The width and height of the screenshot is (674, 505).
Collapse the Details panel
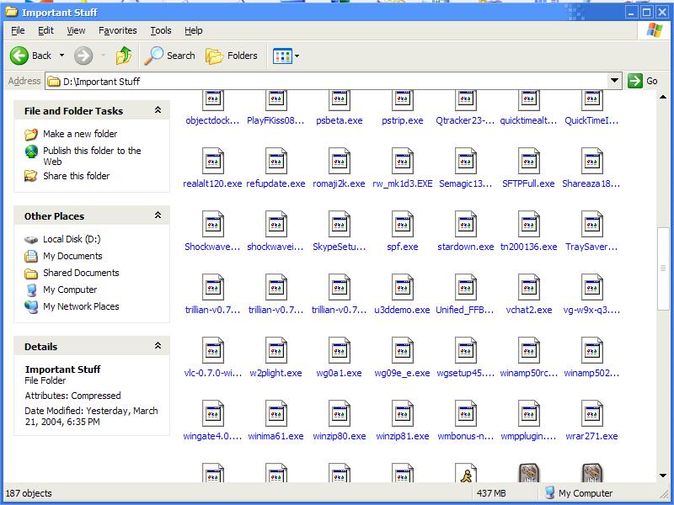pyautogui.click(x=158, y=346)
